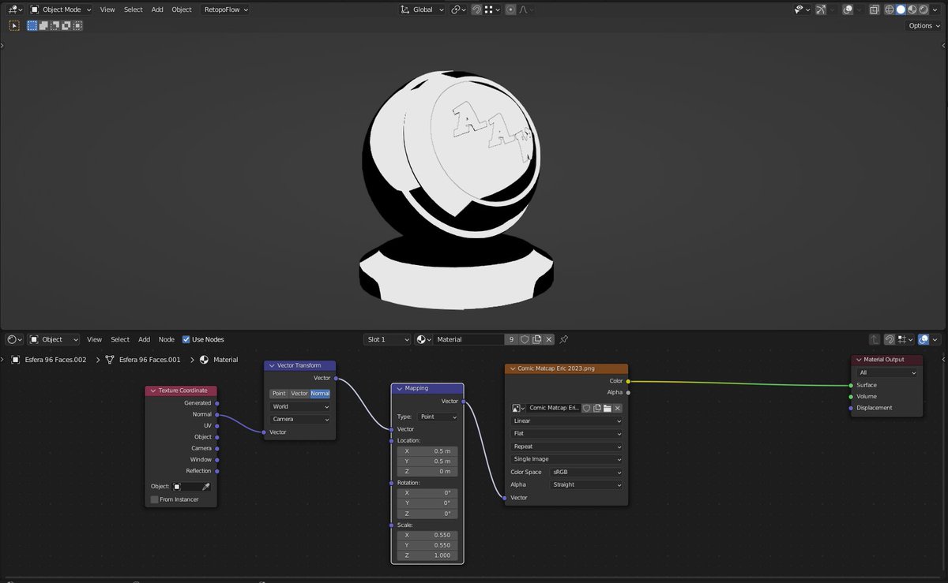Open the image Color Space sRGB dropdown
Screen dimensions: 948x583
coord(586,472)
